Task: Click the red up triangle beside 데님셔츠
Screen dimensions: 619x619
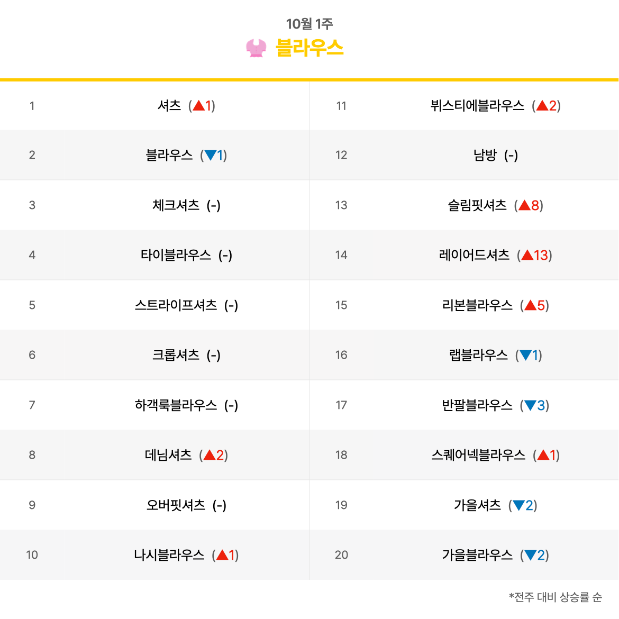Action: 209,455
